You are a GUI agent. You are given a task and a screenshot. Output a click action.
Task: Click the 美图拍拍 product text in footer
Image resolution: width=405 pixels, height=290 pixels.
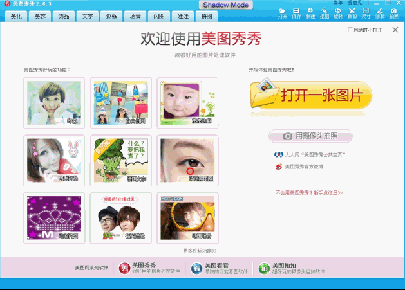click(x=284, y=265)
